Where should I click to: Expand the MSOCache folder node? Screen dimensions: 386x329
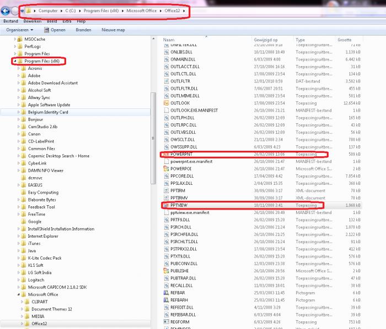15,39
